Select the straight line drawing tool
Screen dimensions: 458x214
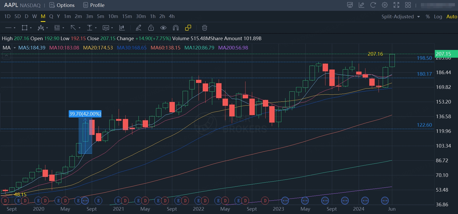tap(8, 28)
